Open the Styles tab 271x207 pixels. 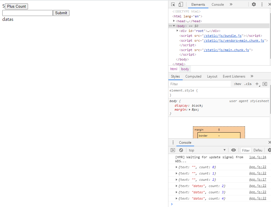pyautogui.click(x=175, y=76)
